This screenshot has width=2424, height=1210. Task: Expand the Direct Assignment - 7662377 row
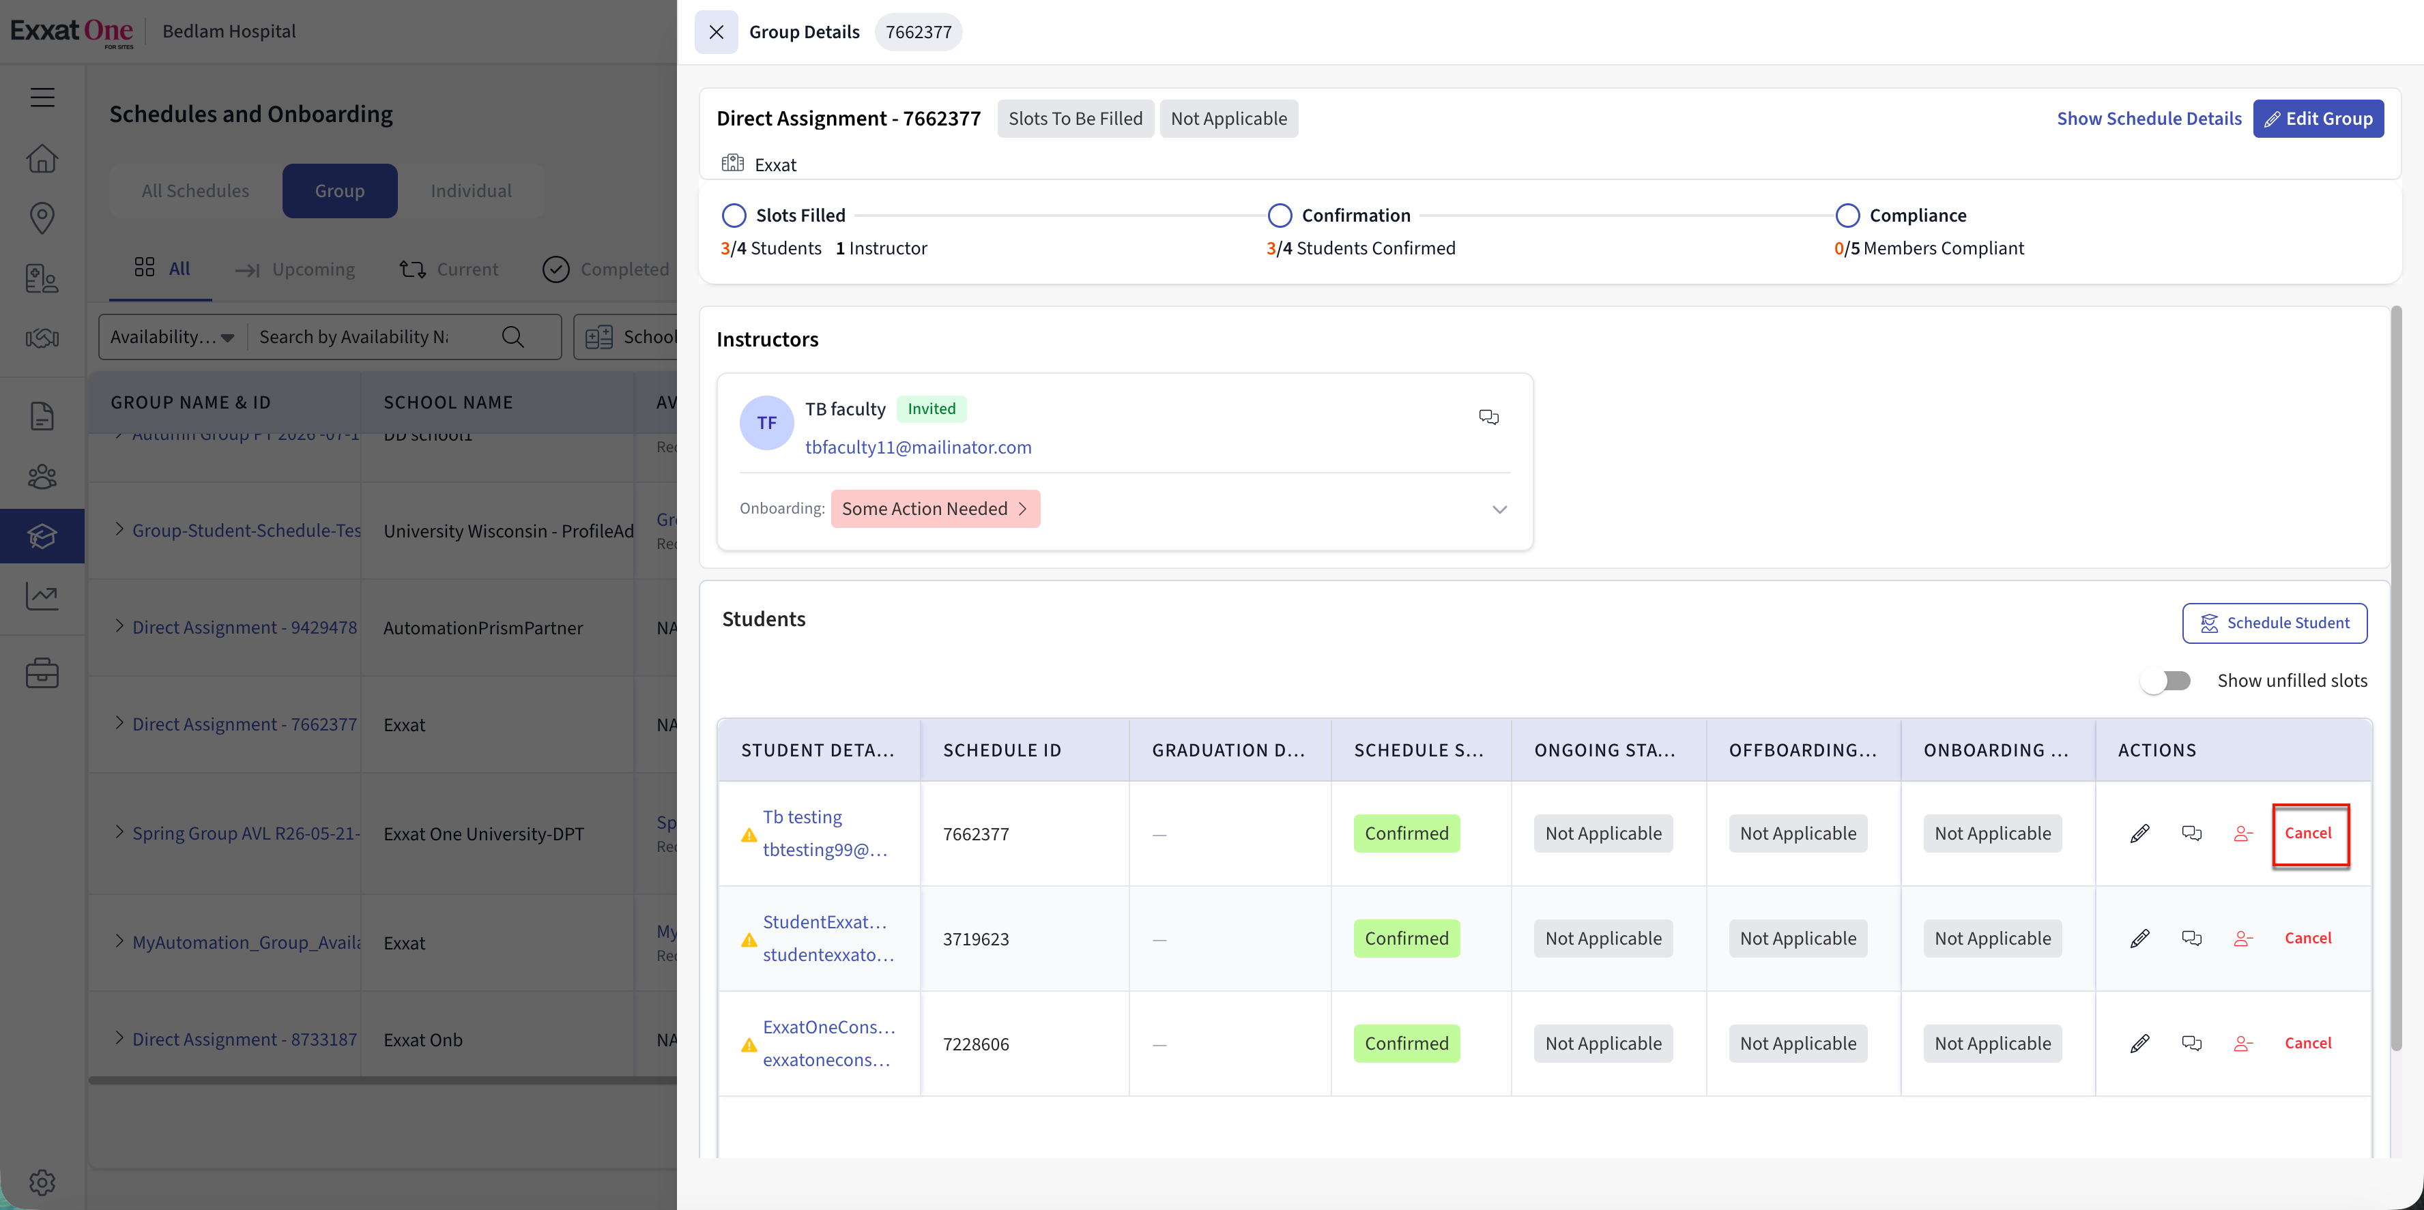[x=119, y=723]
